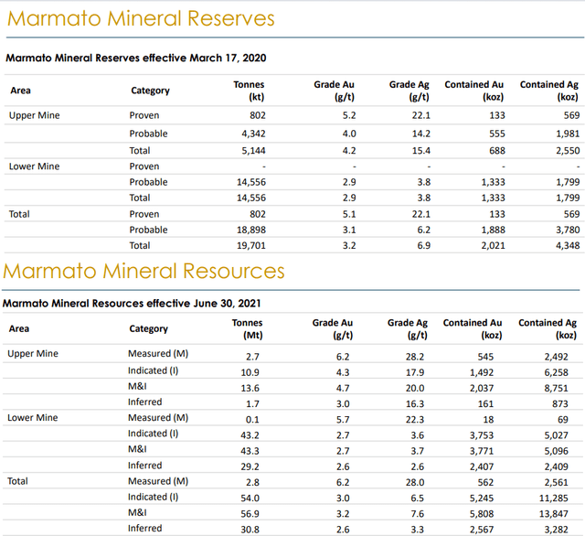Screen dimensions: 585x536
Task: Click the value 1,981 contained Ag
Action: 568,134
